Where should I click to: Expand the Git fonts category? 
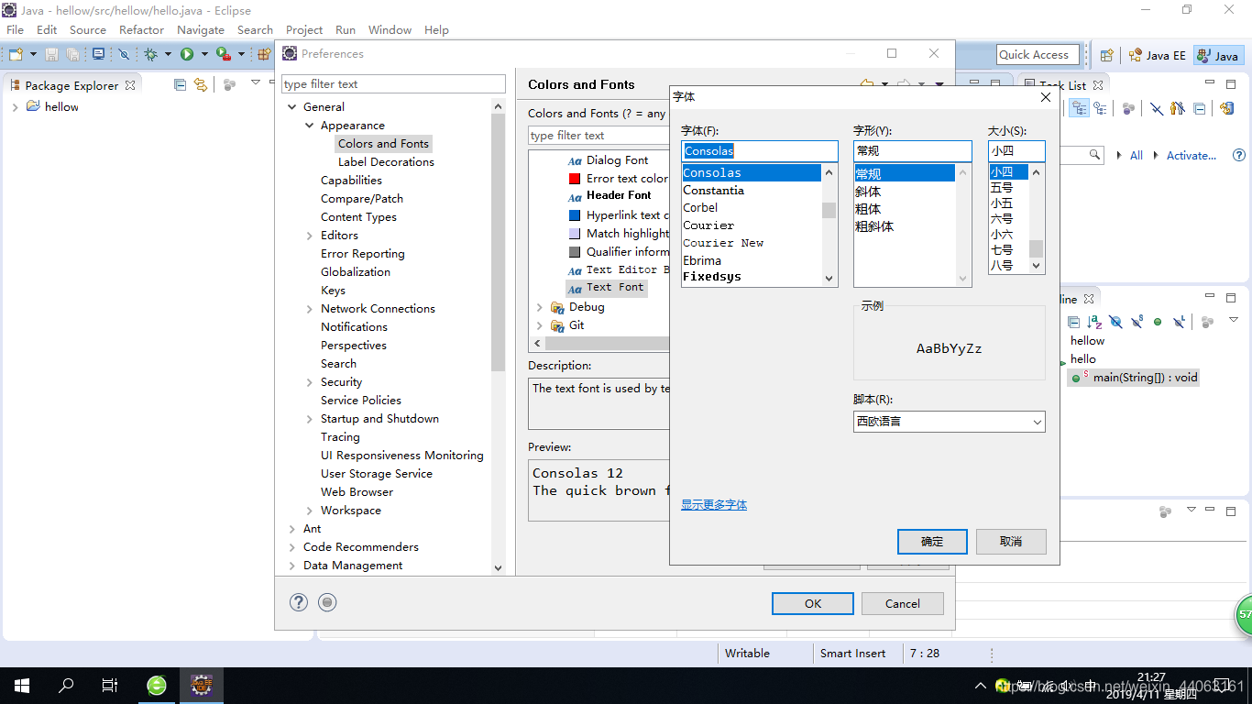click(540, 325)
